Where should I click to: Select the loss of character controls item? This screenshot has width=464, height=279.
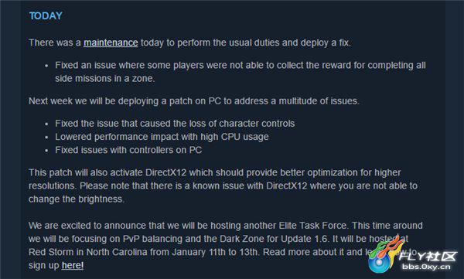(175, 124)
